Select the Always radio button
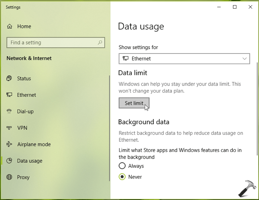The width and height of the screenshot is (259, 200). click(x=122, y=166)
